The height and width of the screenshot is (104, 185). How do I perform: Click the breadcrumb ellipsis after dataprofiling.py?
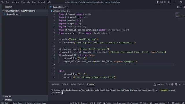[x=69, y=11]
